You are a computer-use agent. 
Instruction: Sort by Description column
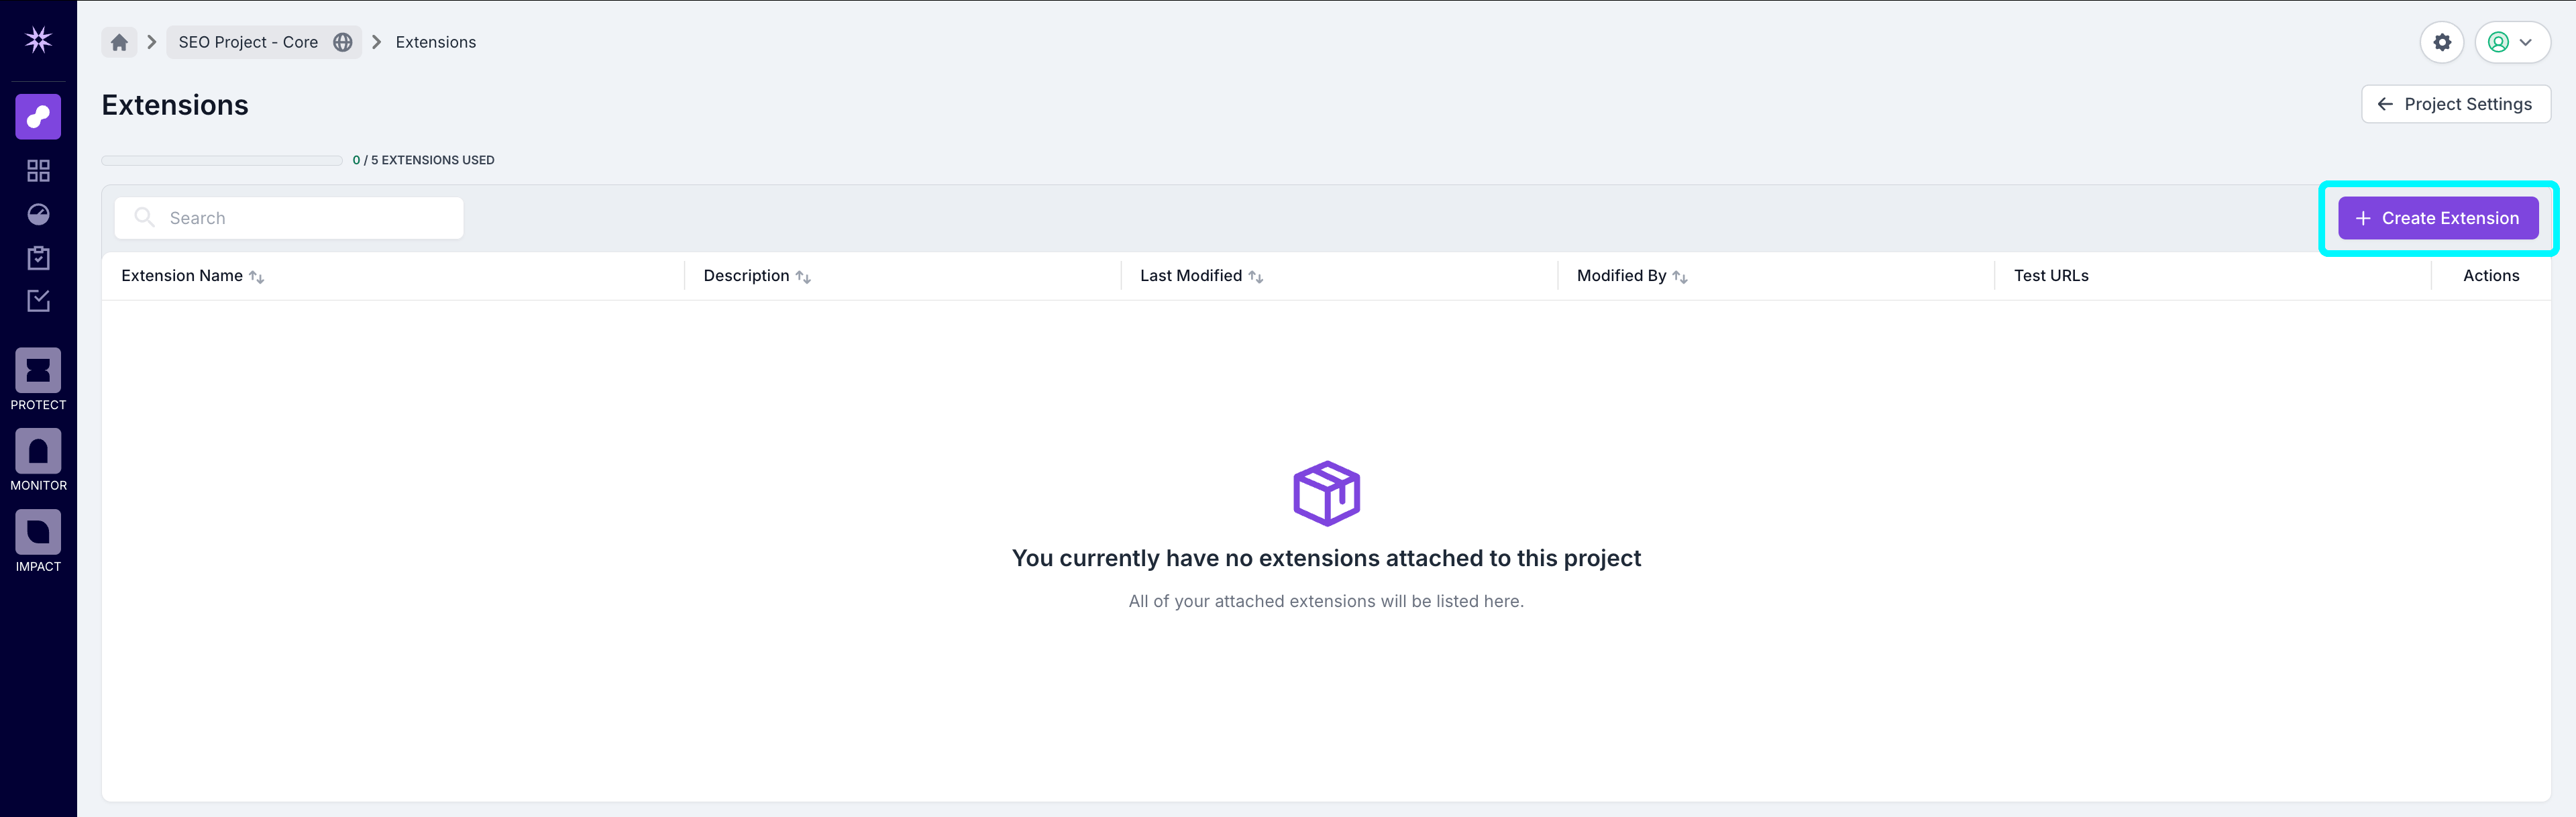757,276
